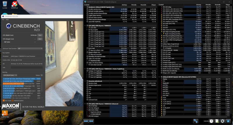Open HWiNFO sensor settings gear icon
233x125 pixels.
(x=222, y=121)
